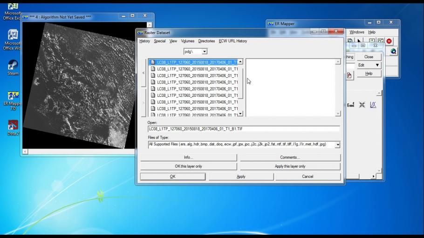424x238 pixels.
Task: Open the Volumes menu
Action: (188, 41)
